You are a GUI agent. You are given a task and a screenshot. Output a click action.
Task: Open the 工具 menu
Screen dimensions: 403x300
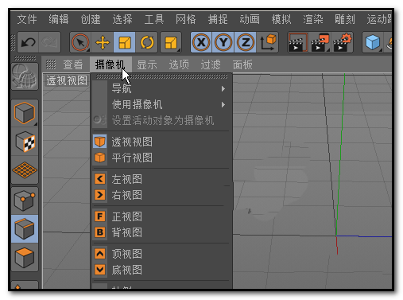coord(154,19)
